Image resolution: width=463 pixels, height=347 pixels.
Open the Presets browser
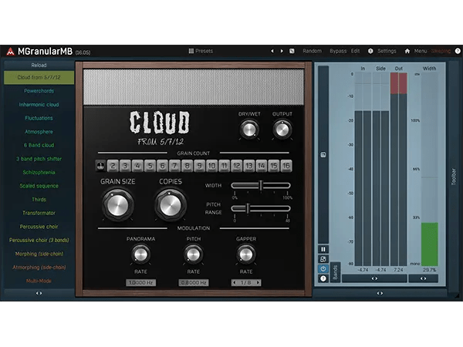pyautogui.click(x=201, y=51)
